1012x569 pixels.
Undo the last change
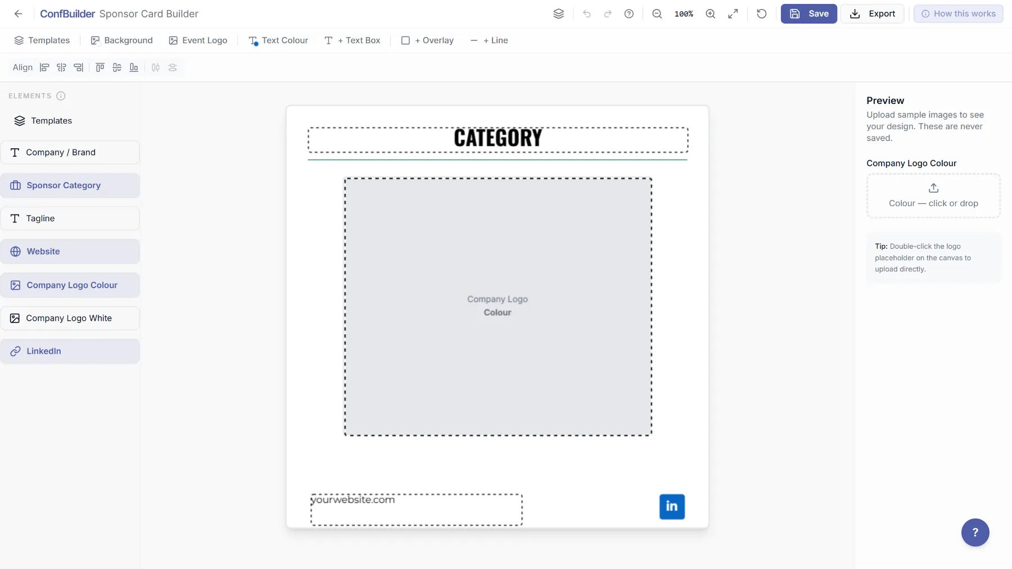click(x=587, y=13)
